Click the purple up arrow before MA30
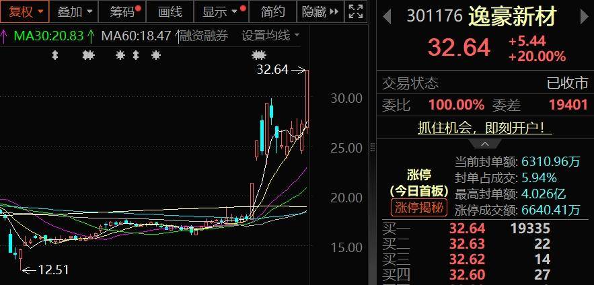This screenshot has width=594, height=285. click(4, 36)
